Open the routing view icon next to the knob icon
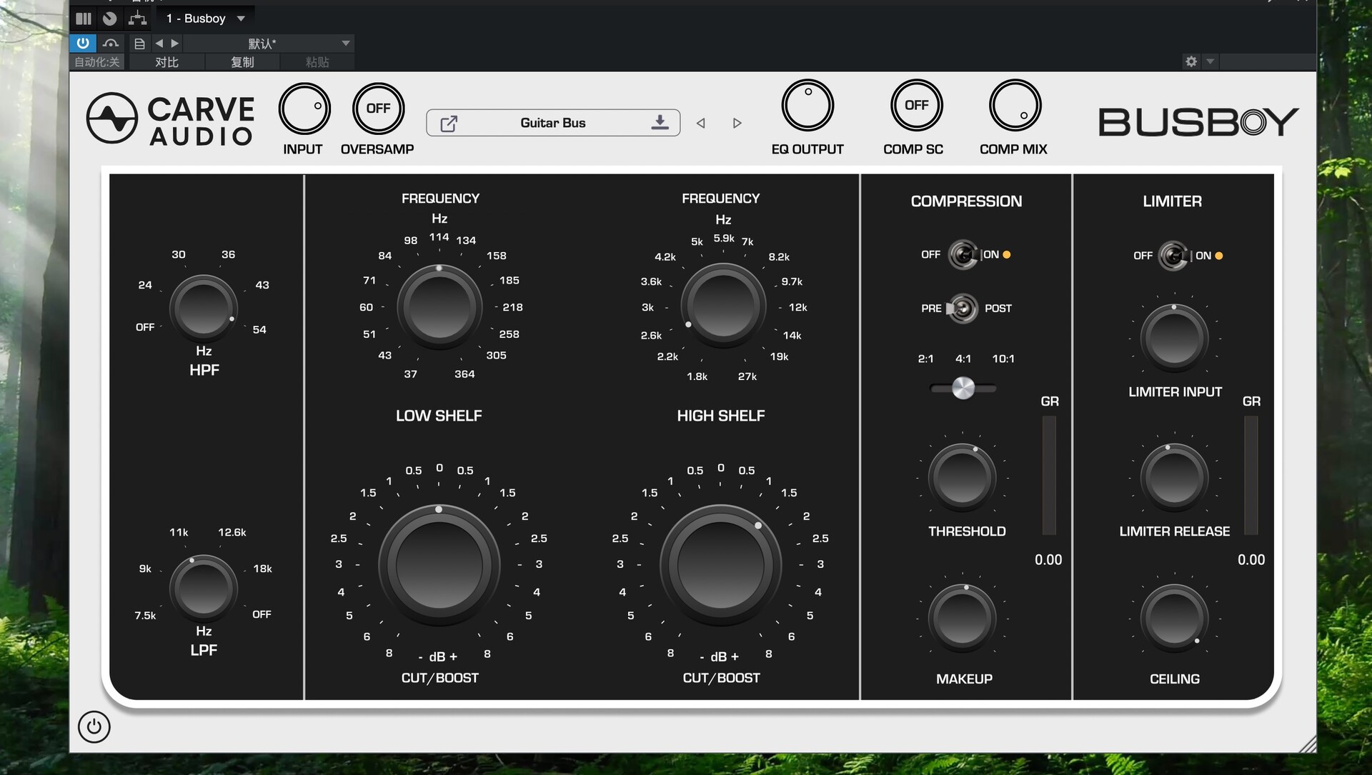The height and width of the screenshot is (775, 1372). [137, 19]
